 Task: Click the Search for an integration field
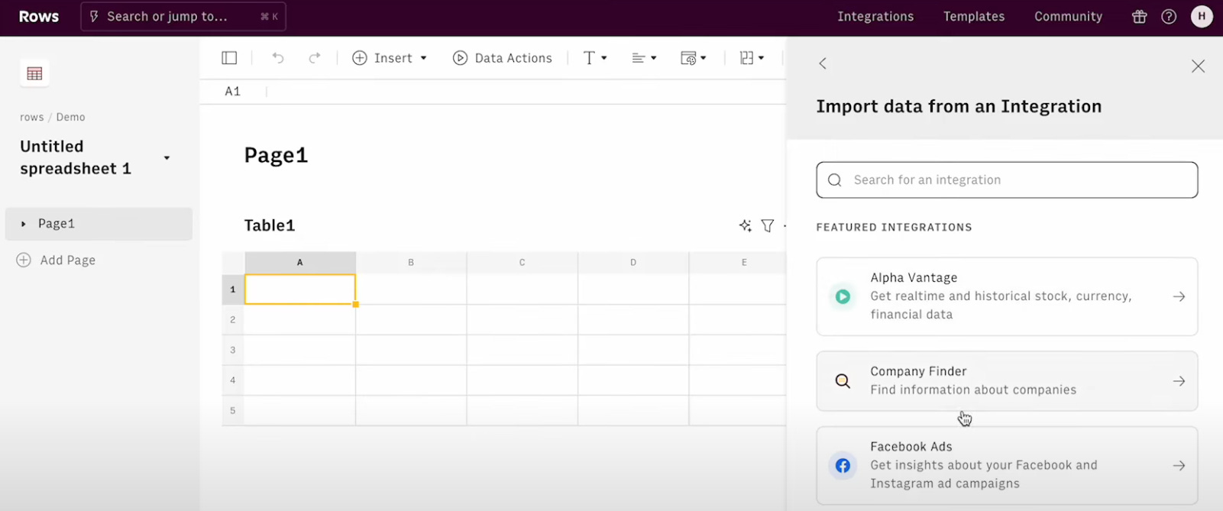point(1007,180)
